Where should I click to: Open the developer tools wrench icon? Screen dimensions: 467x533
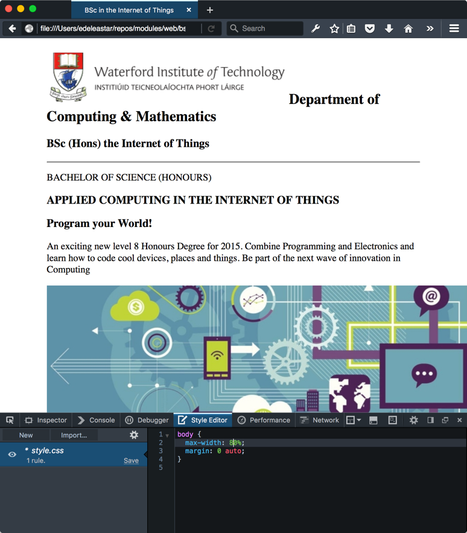click(x=316, y=28)
